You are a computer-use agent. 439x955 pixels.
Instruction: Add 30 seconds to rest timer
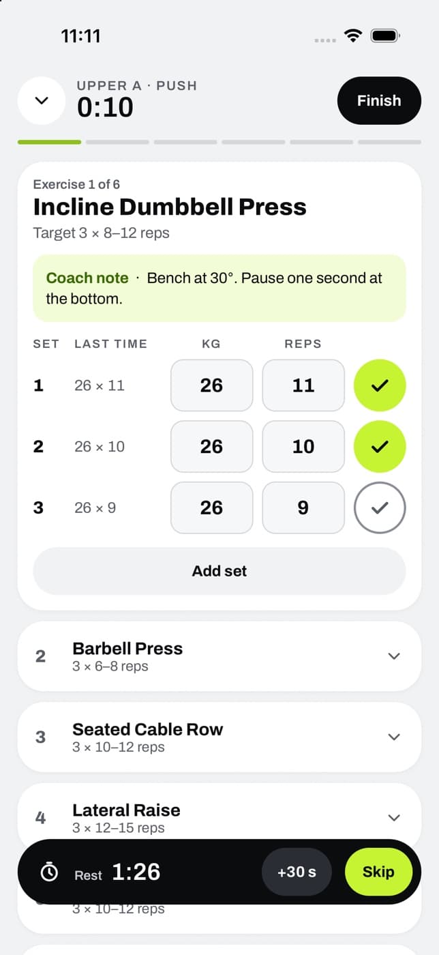tap(297, 872)
